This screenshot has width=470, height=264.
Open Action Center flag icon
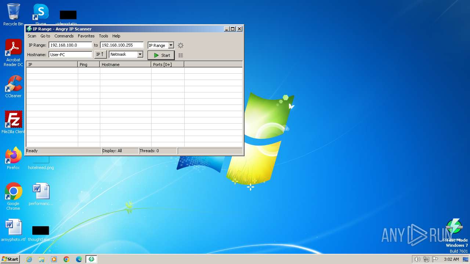(435, 259)
